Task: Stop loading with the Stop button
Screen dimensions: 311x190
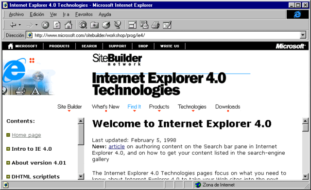Action: click(45, 25)
